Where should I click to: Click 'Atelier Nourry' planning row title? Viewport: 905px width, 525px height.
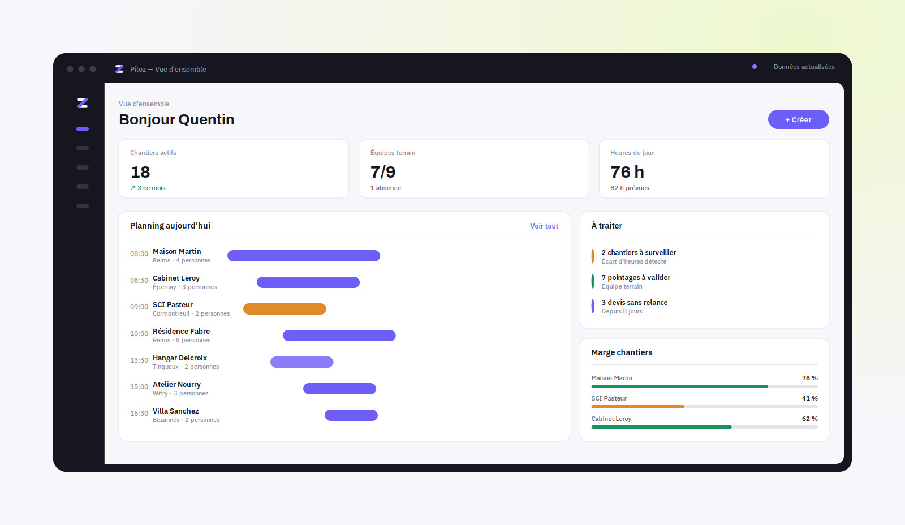pos(176,385)
